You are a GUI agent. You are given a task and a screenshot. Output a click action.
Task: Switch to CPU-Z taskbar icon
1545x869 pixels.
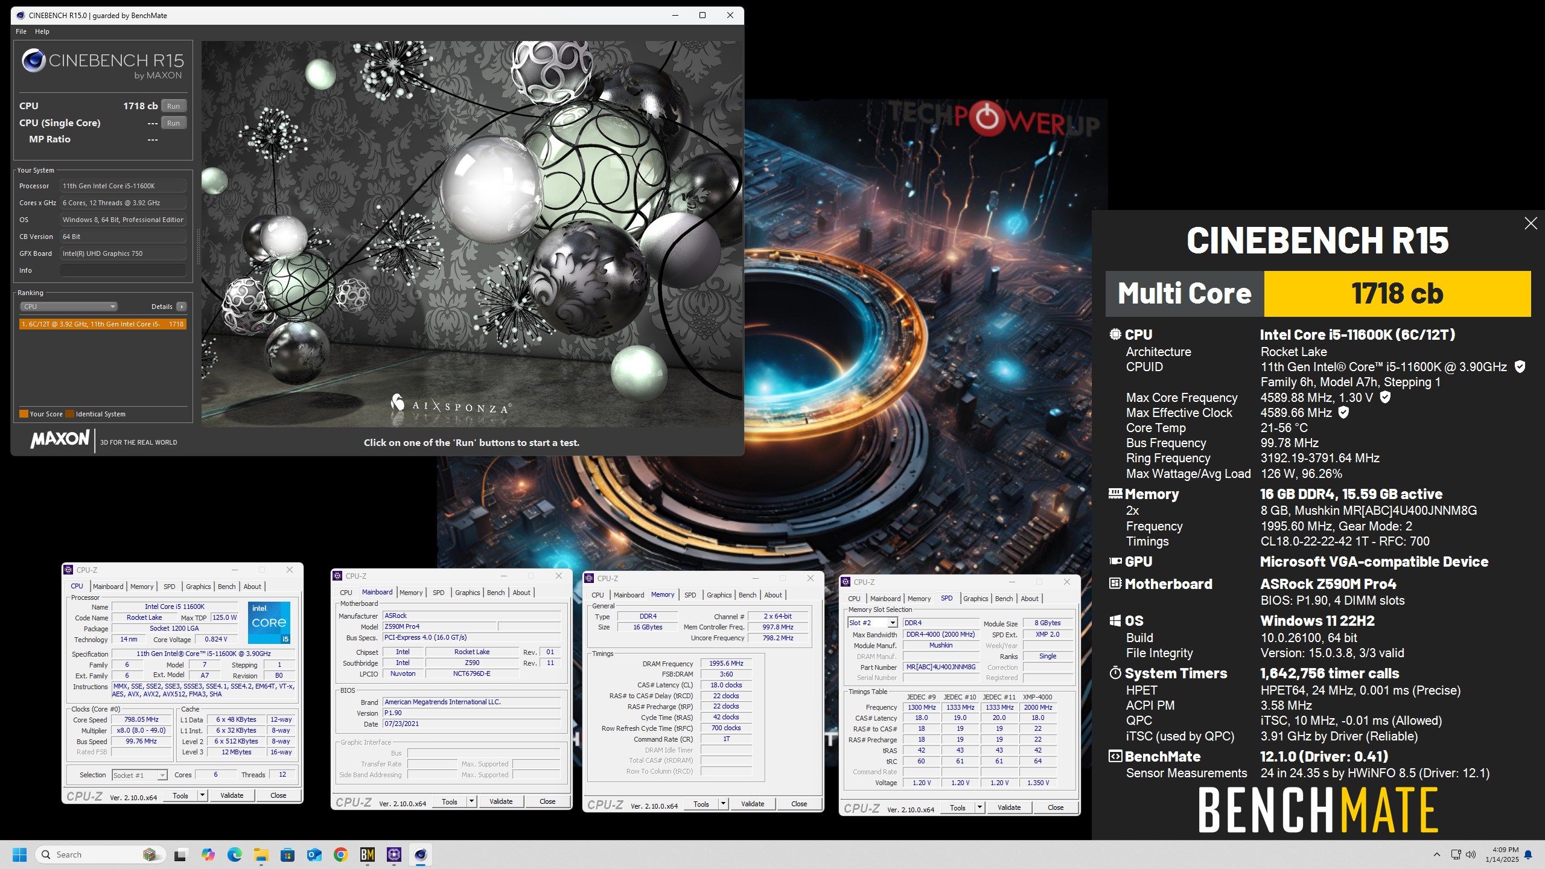(394, 855)
